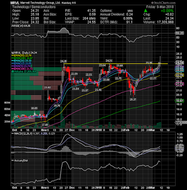
Task: Click the 19.70 price annotation
Action: (57, 105)
